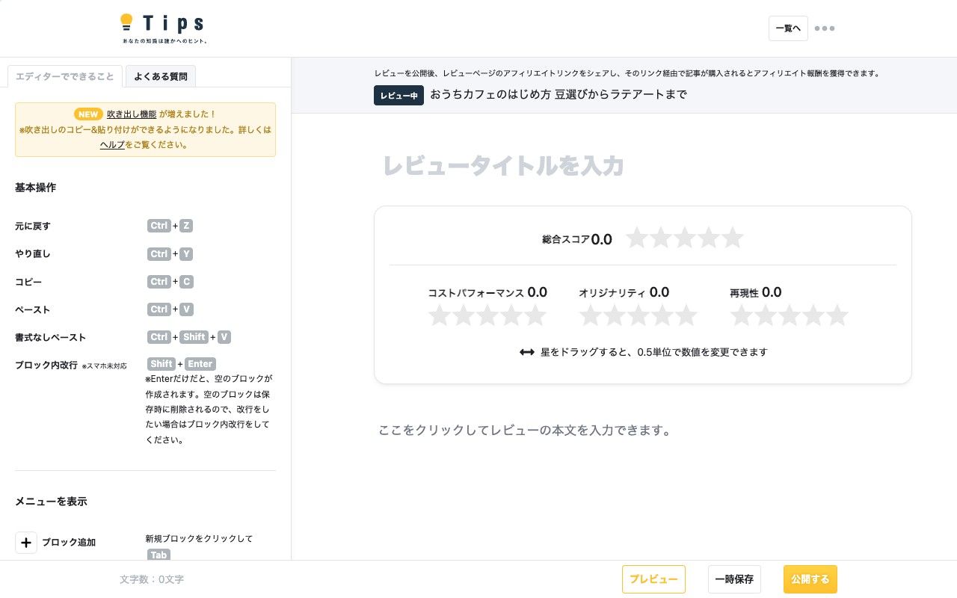Open the ヘルプ link in the notice

tap(112, 145)
